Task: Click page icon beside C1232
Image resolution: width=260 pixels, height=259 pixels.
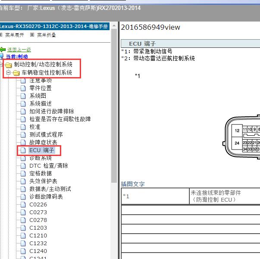Action: coord(23,244)
